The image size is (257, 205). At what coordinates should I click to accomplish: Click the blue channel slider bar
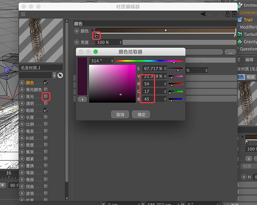pyautogui.click(x=175, y=99)
